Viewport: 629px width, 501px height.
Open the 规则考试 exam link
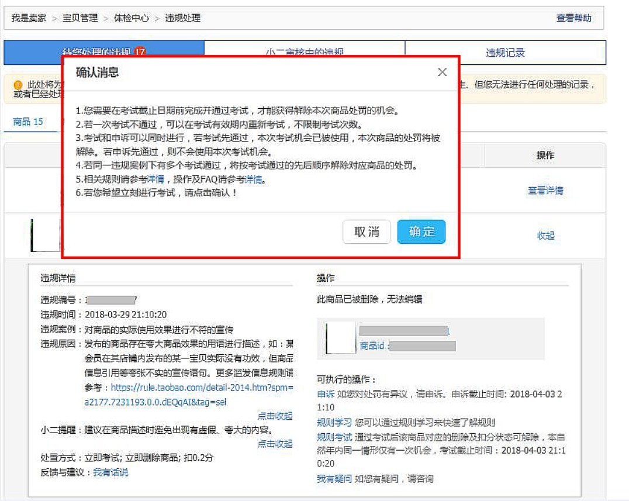[x=334, y=437]
